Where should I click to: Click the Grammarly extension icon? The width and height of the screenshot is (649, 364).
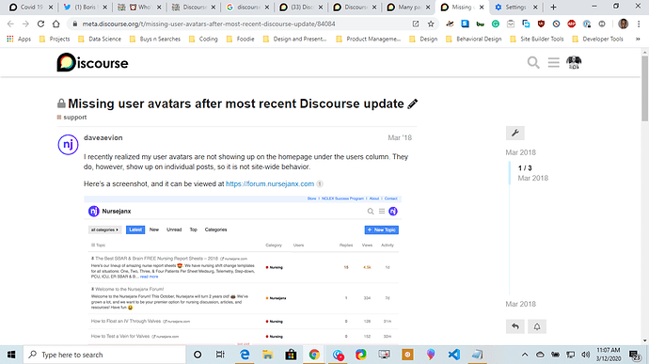(496, 24)
